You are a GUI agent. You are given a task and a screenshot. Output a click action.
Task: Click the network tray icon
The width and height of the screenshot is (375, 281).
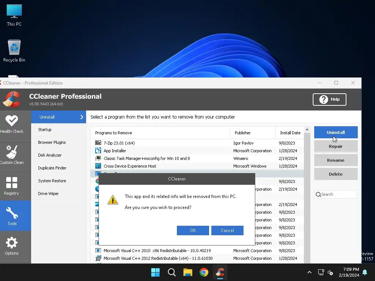(321, 272)
